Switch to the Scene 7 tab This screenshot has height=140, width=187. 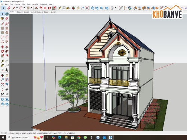53,12
